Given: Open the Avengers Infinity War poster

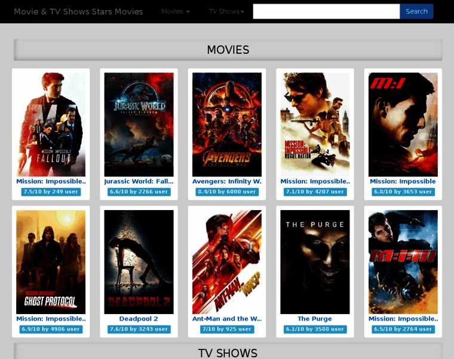Looking at the screenshot, I should tap(227, 124).
